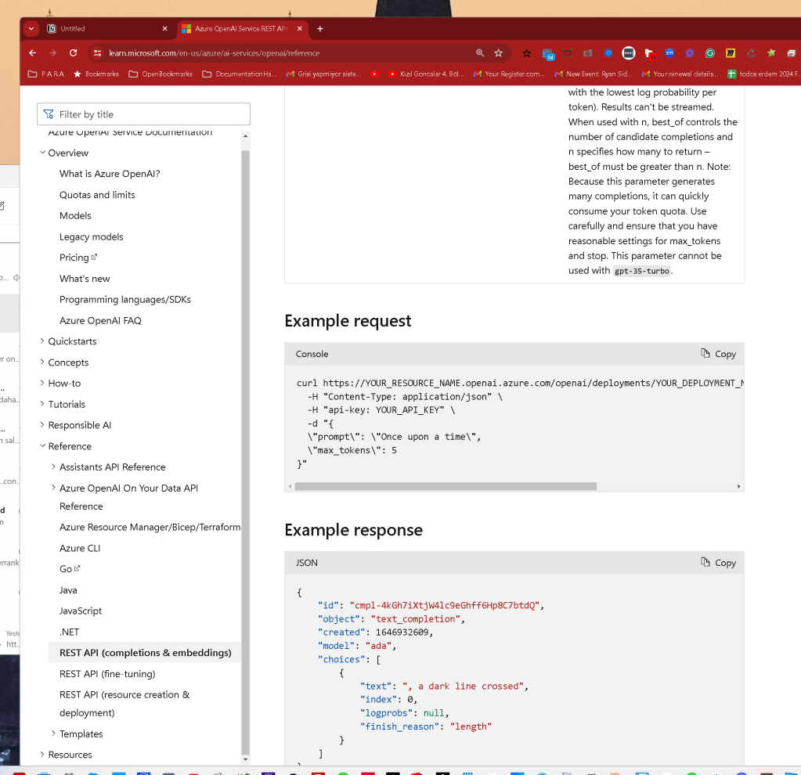The height and width of the screenshot is (775, 801).
Task: Open the recycle arrows extension
Action: click(750, 53)
